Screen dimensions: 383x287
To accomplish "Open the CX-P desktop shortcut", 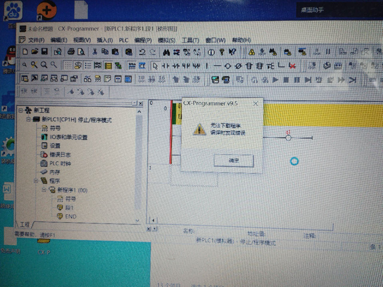I will point(44,246).
